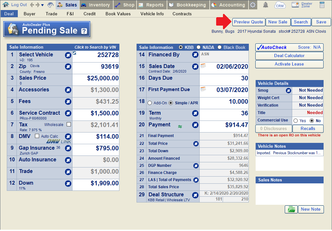Save the pending sale
Screen dimensions: 332x231
[x=321, y=22]
